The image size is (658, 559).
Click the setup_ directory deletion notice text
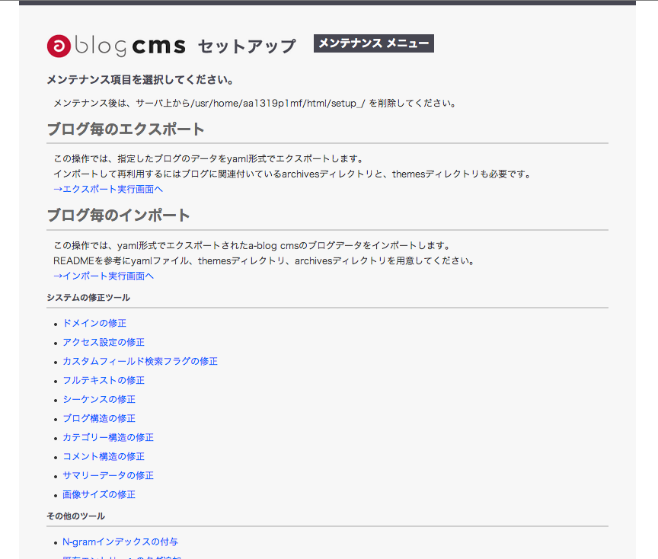tap(255, 104)
